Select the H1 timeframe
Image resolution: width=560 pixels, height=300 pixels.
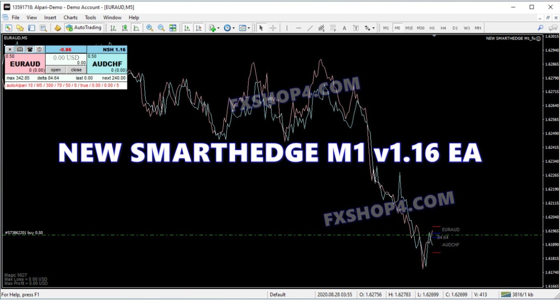tap(432, 28)
